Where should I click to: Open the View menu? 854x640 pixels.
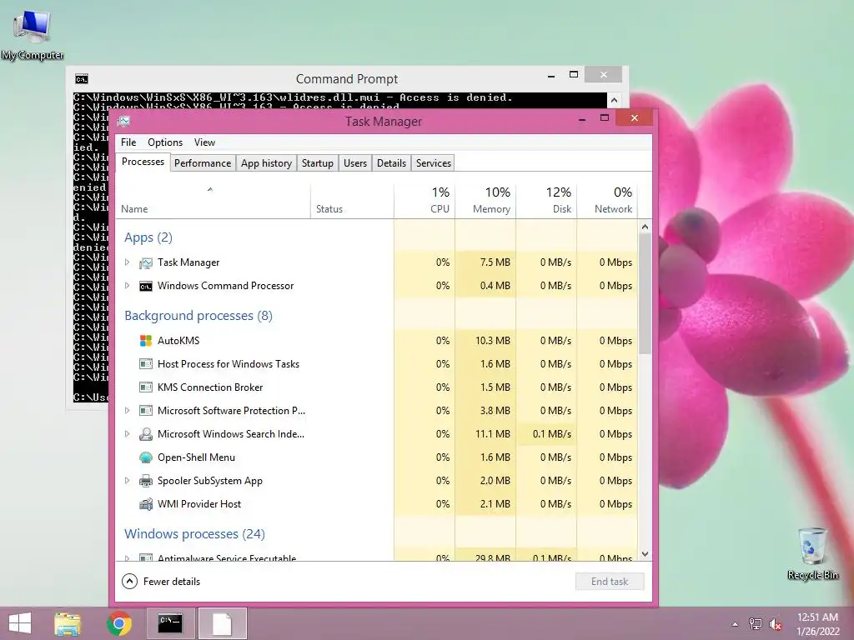[x=205, y=142]
